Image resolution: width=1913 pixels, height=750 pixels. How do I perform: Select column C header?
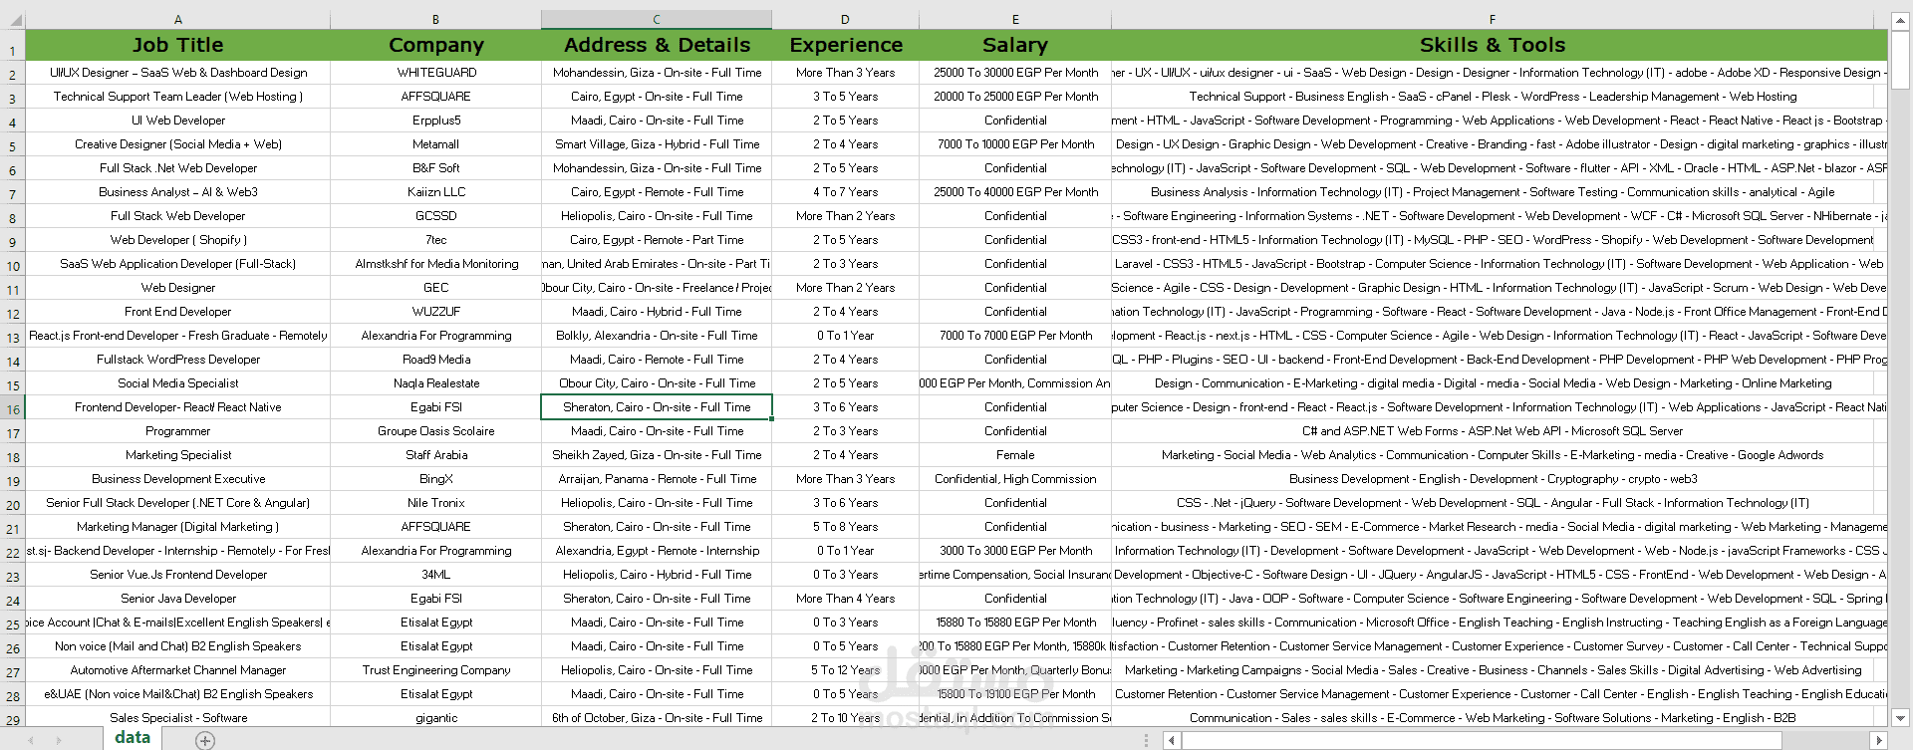tap(657, 20)
